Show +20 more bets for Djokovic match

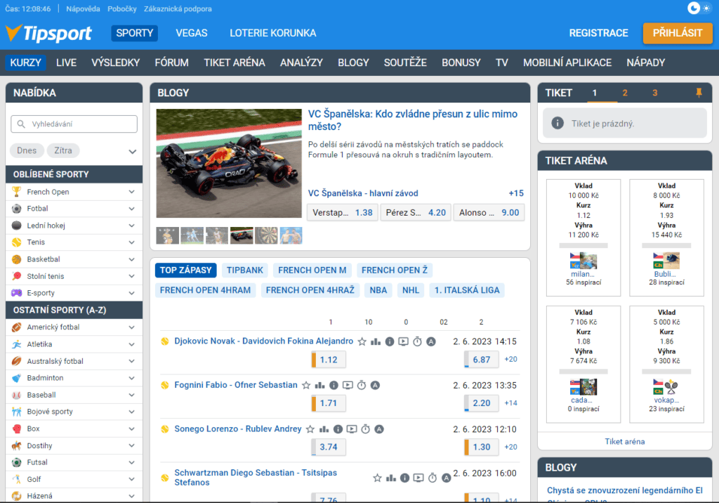511,360
